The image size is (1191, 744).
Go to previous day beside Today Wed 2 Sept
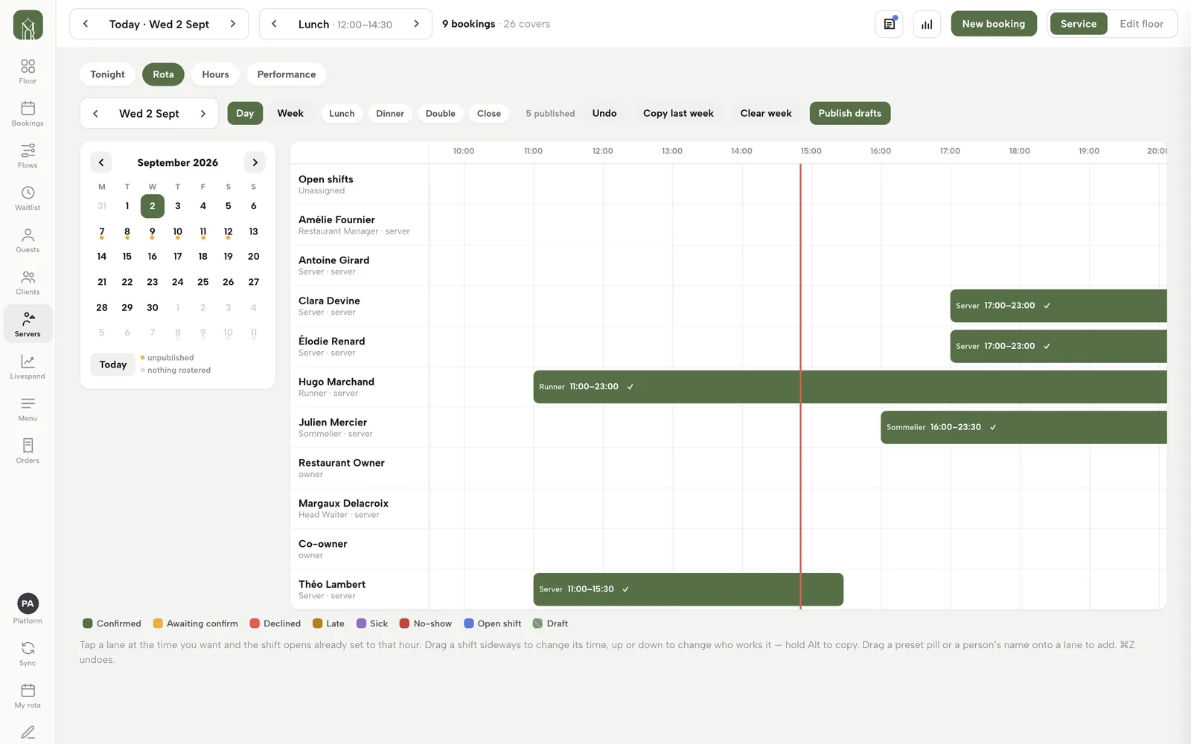tap(86, 24)
